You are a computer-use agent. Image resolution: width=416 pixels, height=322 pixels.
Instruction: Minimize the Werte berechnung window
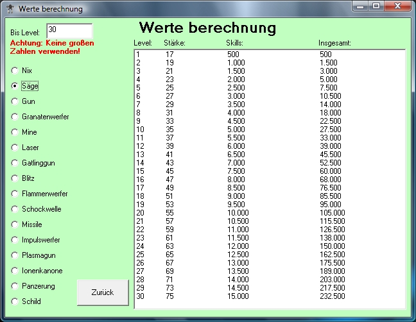pyautogui.click(x=360, y=6)
